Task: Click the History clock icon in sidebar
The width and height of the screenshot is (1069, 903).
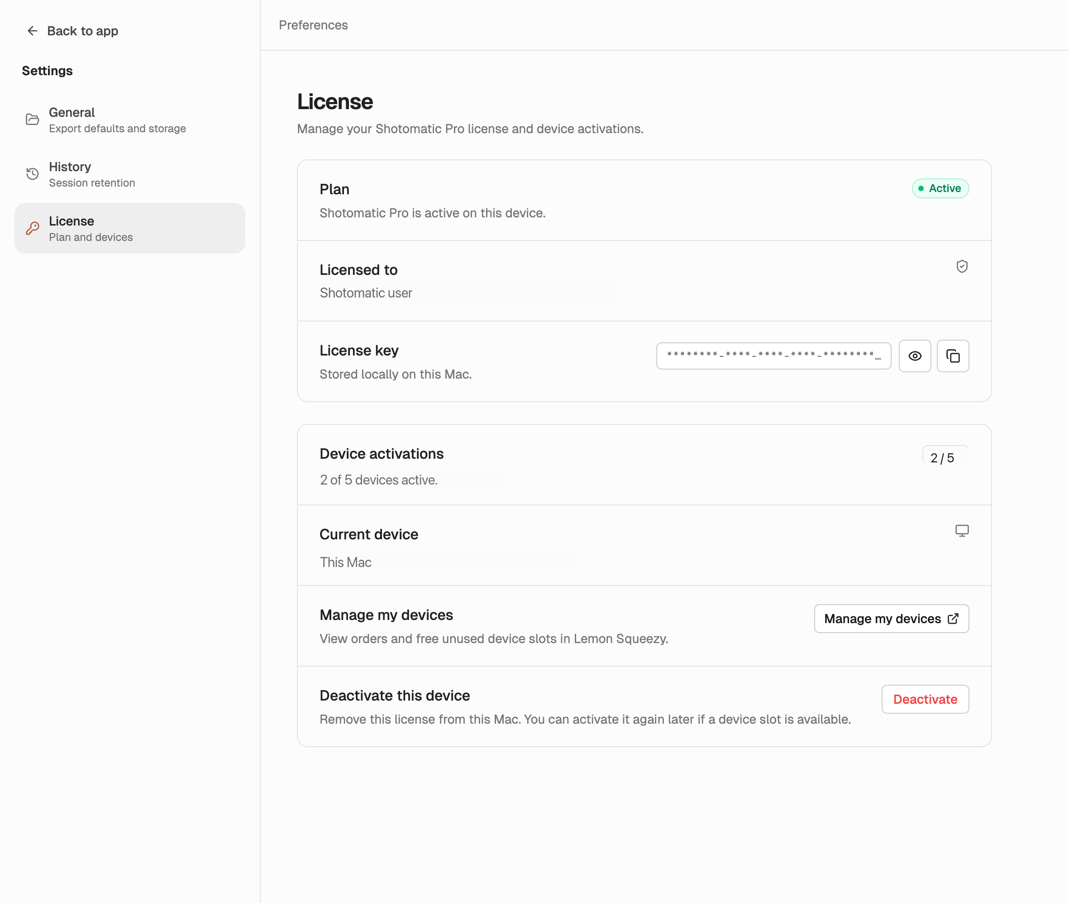Action: coord(32,174)
